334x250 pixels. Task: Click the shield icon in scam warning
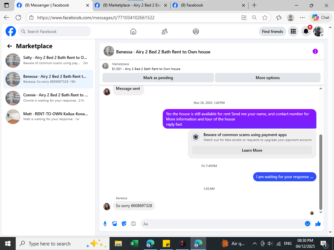coord(196,137)
